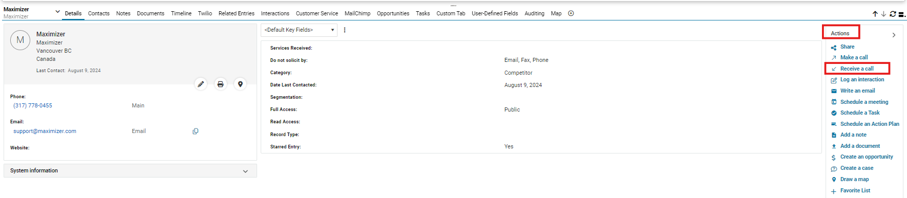Viewport: 907px width, 198px height.
Task: Open the Custom Tab tab
Action: click(x=451, y=13)
